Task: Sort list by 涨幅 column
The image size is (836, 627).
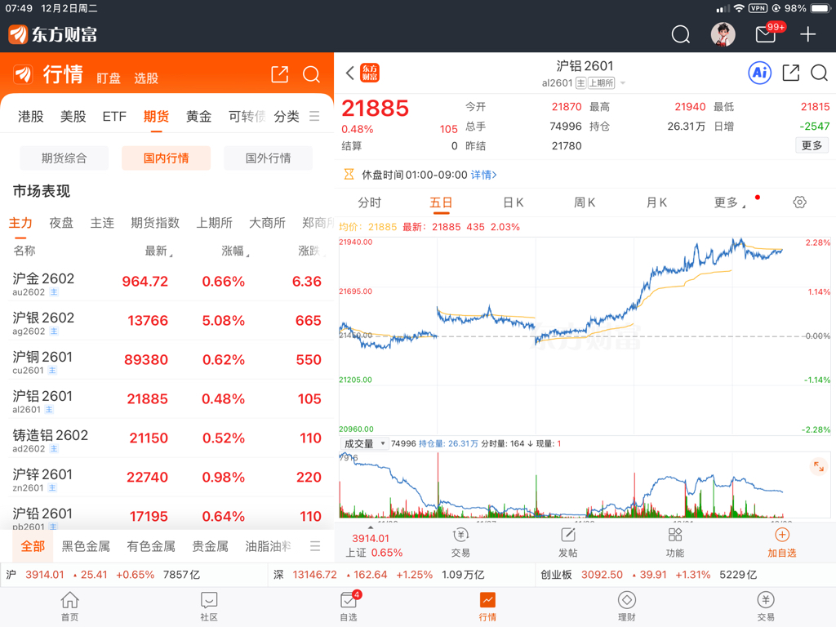Action: tap(235, 251)
